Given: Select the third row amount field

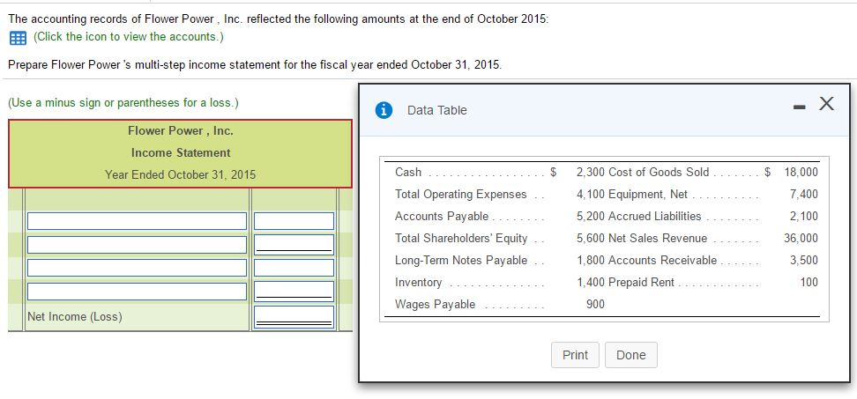Looking at the screenshot, I should coord(294,268).
